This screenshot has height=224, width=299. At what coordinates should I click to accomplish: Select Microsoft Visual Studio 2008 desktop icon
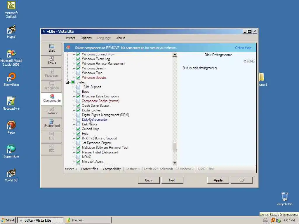[11, 58]
